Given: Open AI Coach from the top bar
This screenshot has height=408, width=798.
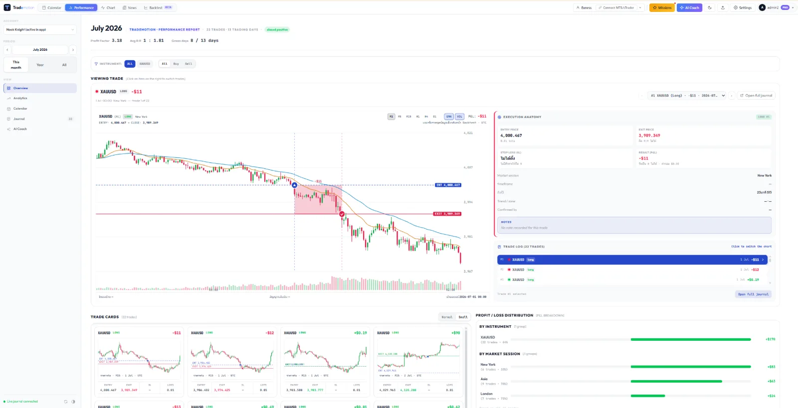Looking at the screenshot, I should (x=689, y=7).
